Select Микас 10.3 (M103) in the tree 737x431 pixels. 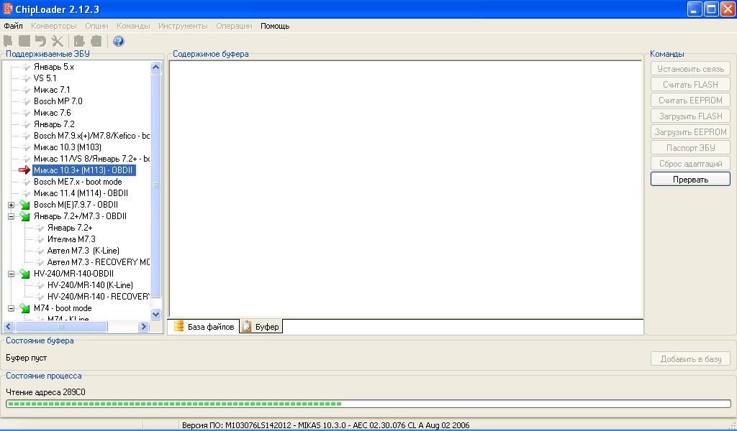click(68, 147)
